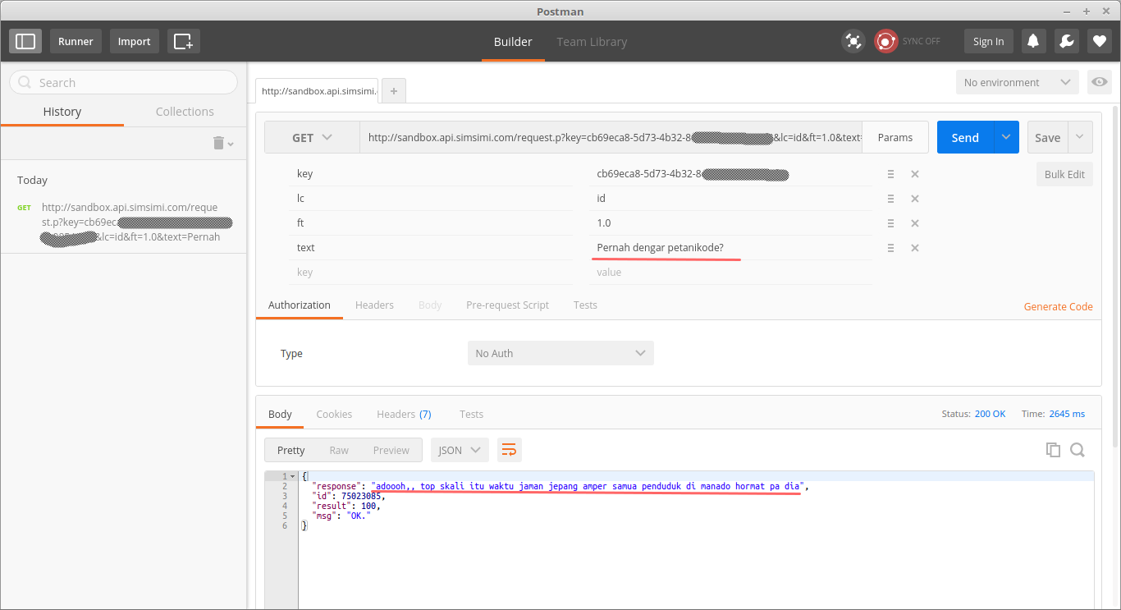1121x610 pixels.
Task: Click the empty new value field
Action: click(730, 273)
